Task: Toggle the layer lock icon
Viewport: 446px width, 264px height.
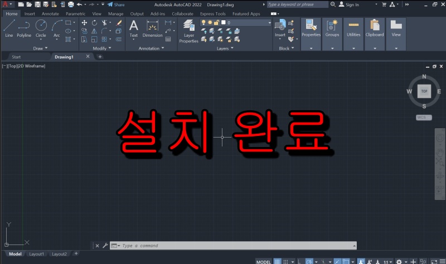Action: [x=216, y=22]
